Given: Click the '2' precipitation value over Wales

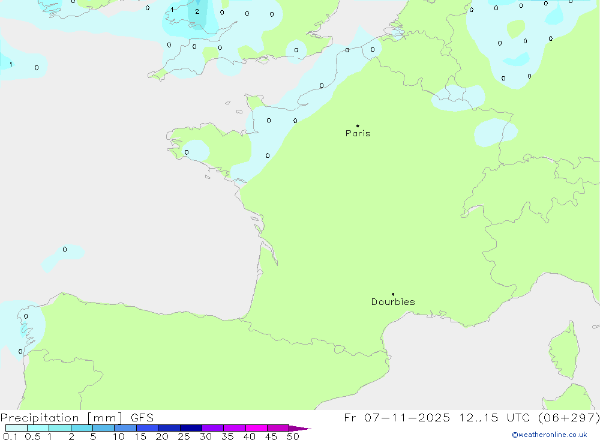Looking at the screenshot, I should (x=197, y=11).
